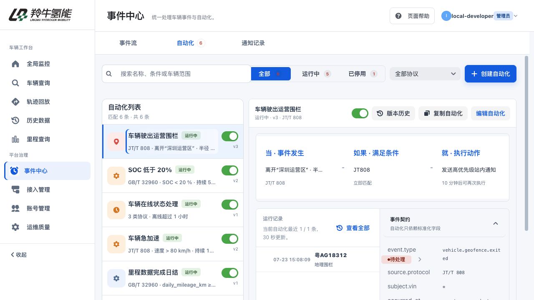Viewport: 534px width, 300px height.
Task: Click the 创建自动化 button
Action: click(491, 74)
